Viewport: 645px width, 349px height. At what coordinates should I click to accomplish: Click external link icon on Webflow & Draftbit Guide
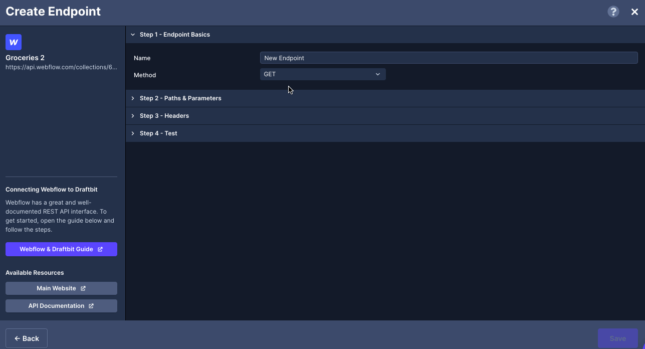coord(100,249)
